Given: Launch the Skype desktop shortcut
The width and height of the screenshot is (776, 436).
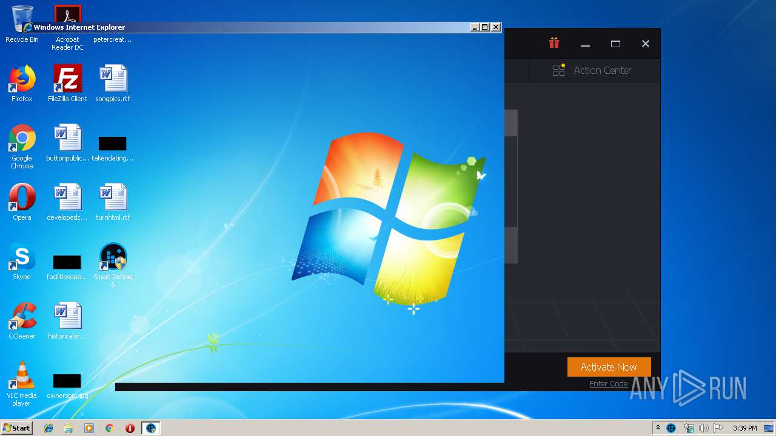Looking at the screenshot, I should pyautogui.click(x=22, y=262).
